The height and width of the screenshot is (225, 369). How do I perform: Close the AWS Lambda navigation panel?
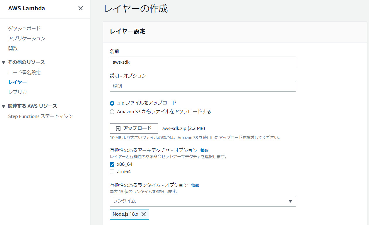tap(80, 8)
